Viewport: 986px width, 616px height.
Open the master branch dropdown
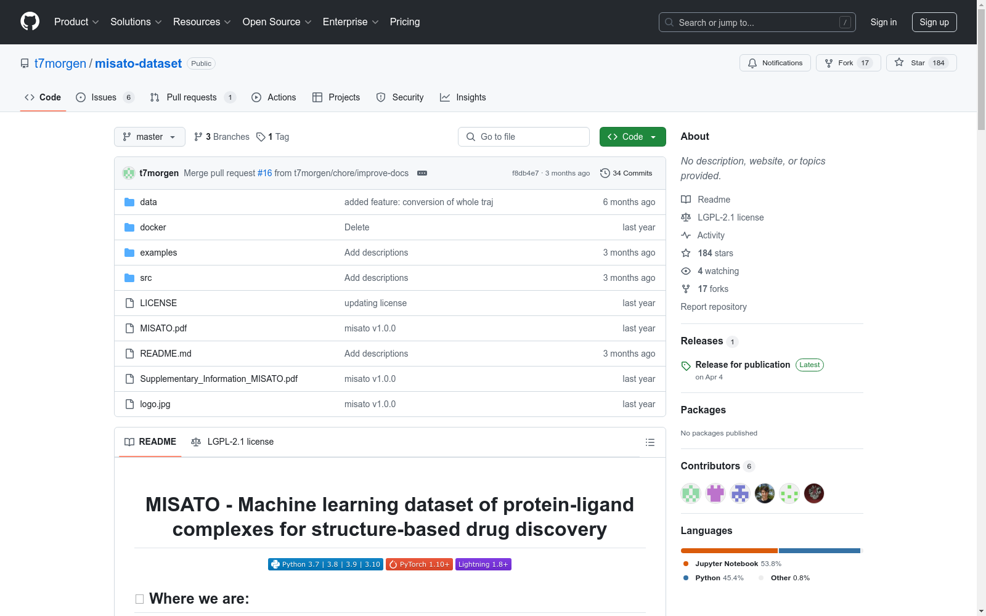(x=150, y=137)
